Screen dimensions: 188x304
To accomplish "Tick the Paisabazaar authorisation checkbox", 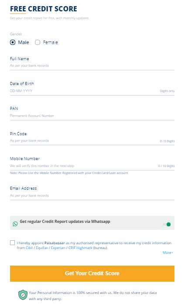I will coord(12,243).
